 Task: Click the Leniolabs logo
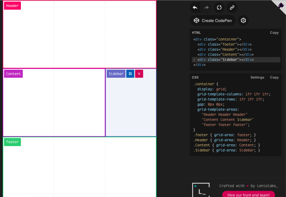201,190
